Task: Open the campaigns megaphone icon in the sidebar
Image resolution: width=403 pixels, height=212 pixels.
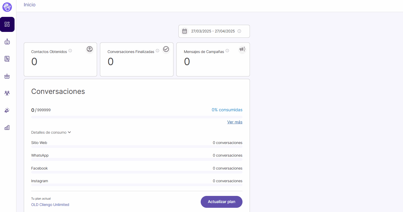Action: point(7,110)
